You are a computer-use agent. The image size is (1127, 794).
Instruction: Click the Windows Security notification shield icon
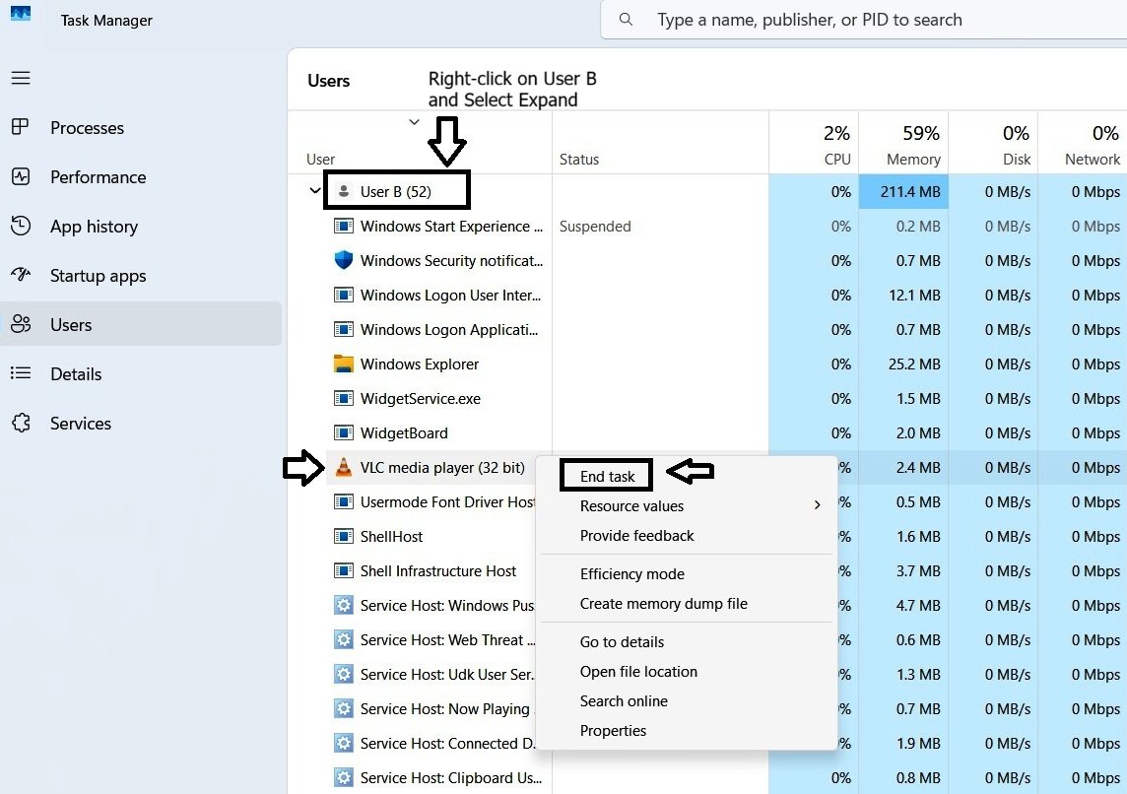[344, 260]
